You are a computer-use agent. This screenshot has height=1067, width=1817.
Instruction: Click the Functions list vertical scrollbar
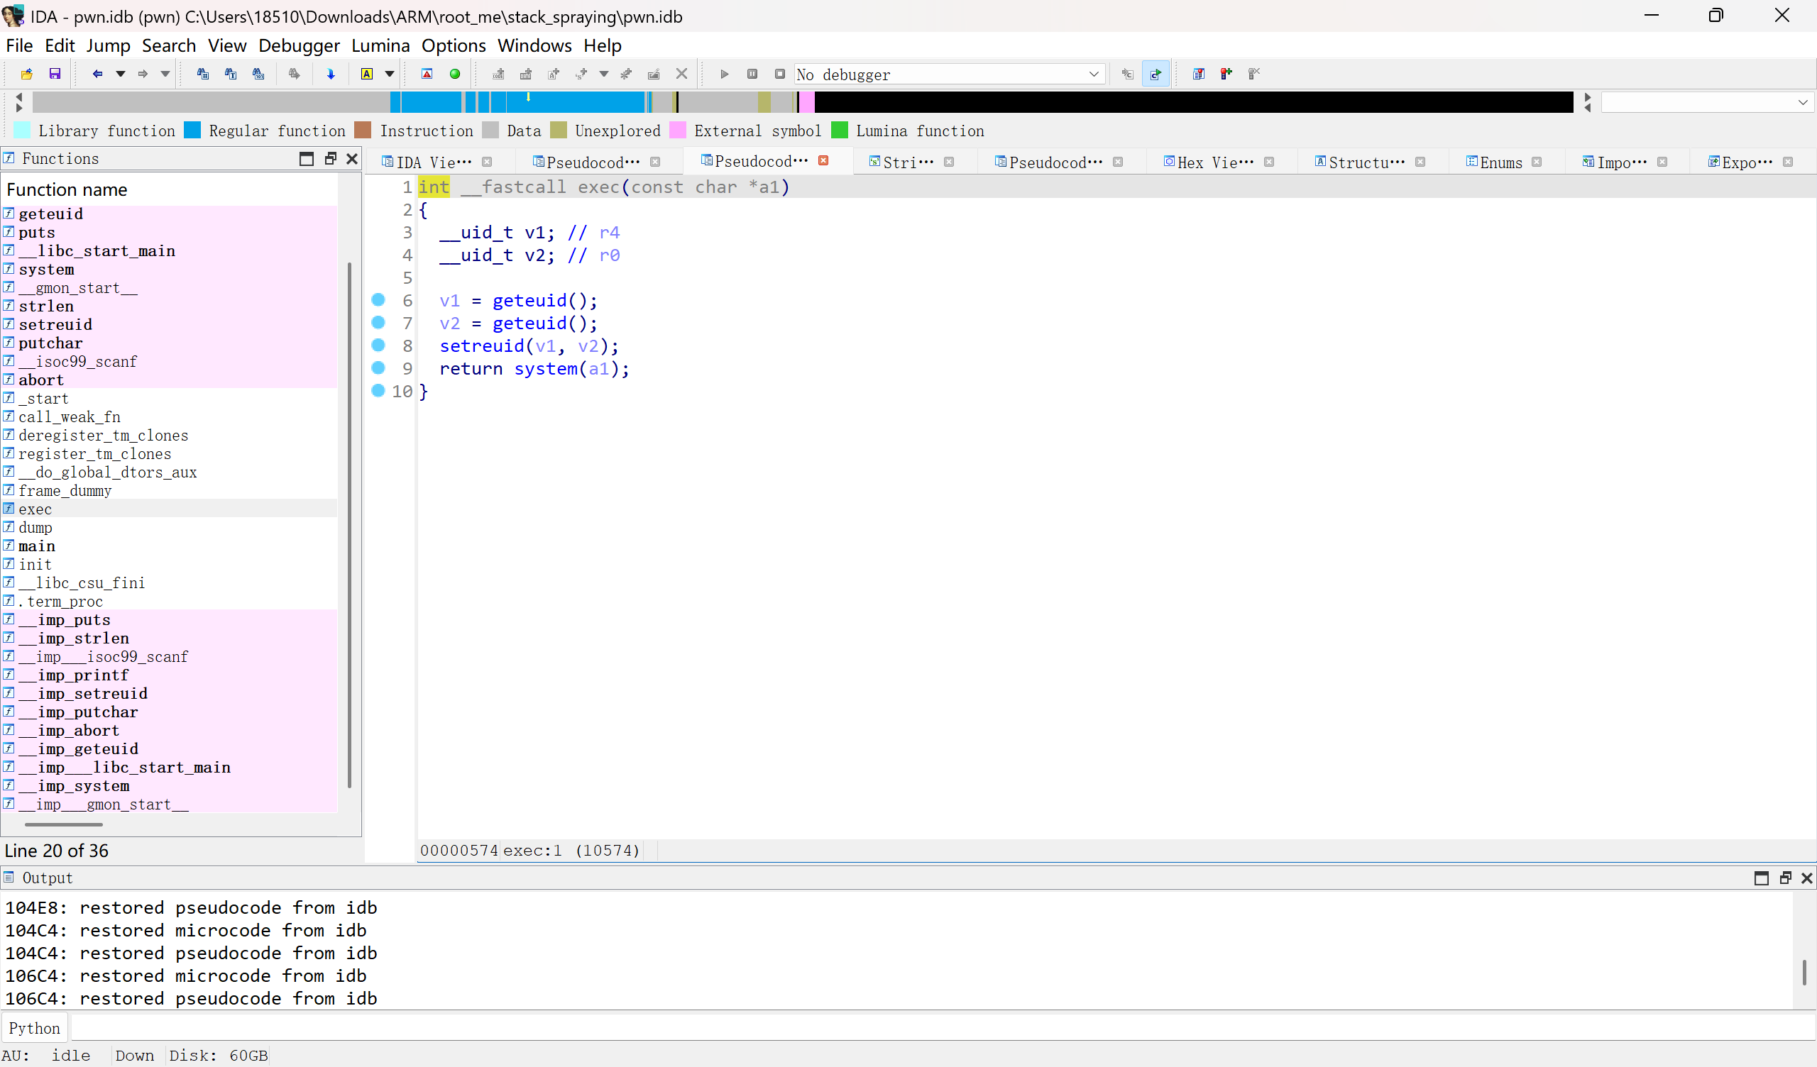coord(350,525)
